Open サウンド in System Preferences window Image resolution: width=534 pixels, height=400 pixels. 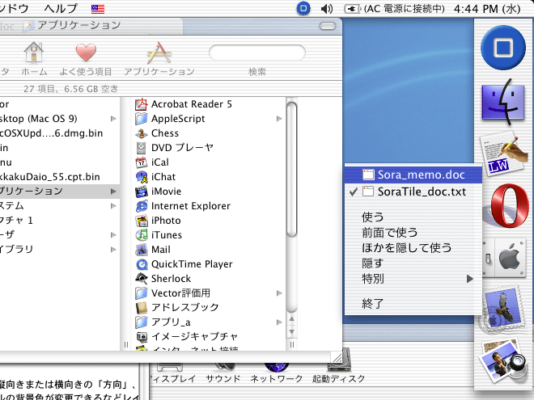223,373
